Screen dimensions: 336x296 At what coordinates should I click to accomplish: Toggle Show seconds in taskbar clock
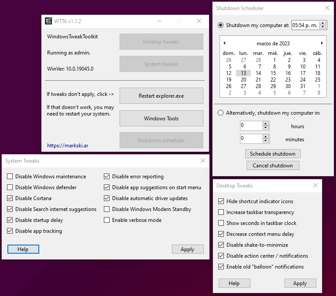[221, 223]
